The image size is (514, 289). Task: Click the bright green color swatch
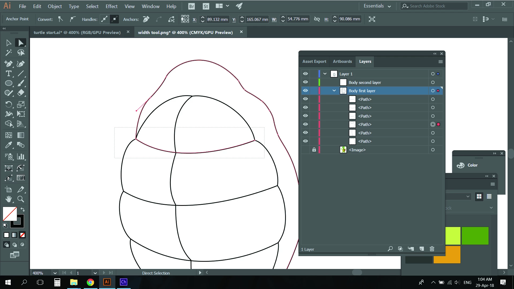(475, 236)
